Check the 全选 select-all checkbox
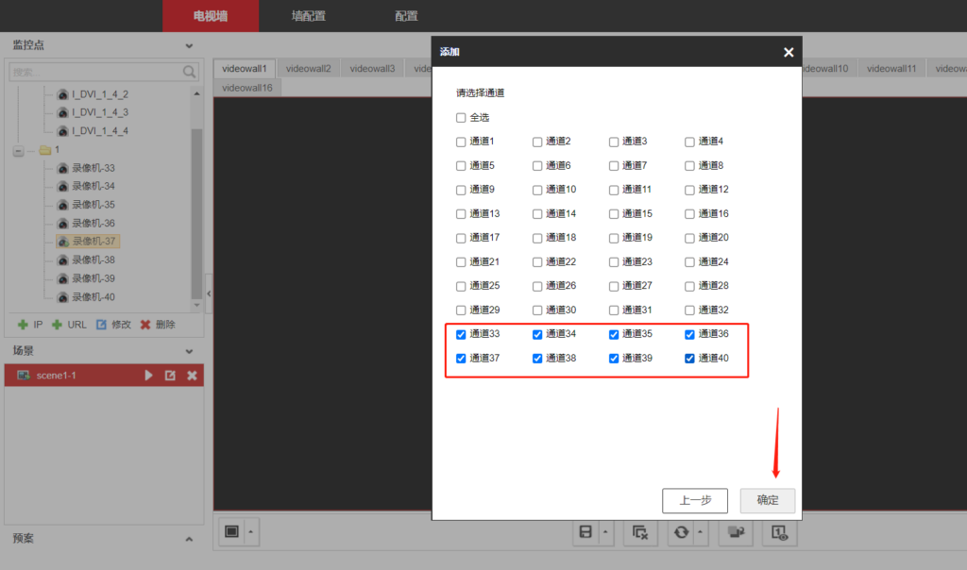The width and height of the screenshot is (967, 570). tap(461, 118)
